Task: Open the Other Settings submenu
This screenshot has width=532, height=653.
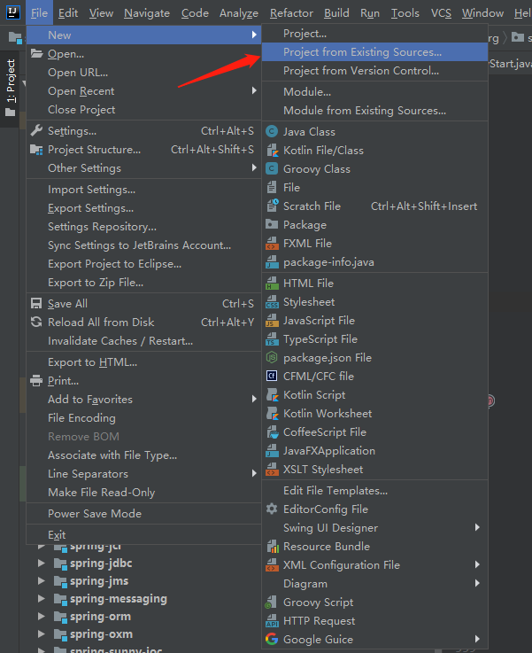Action: (x=143, y=167)
